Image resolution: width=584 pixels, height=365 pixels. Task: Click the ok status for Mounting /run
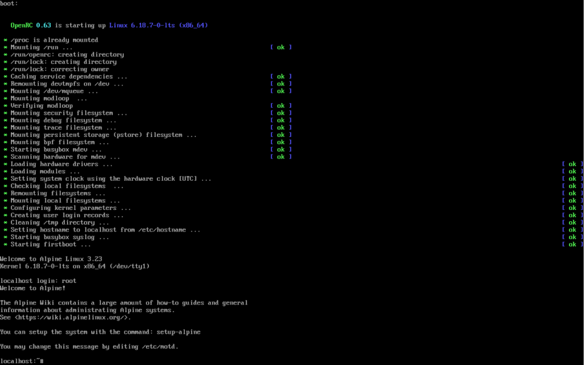[281, 47]
